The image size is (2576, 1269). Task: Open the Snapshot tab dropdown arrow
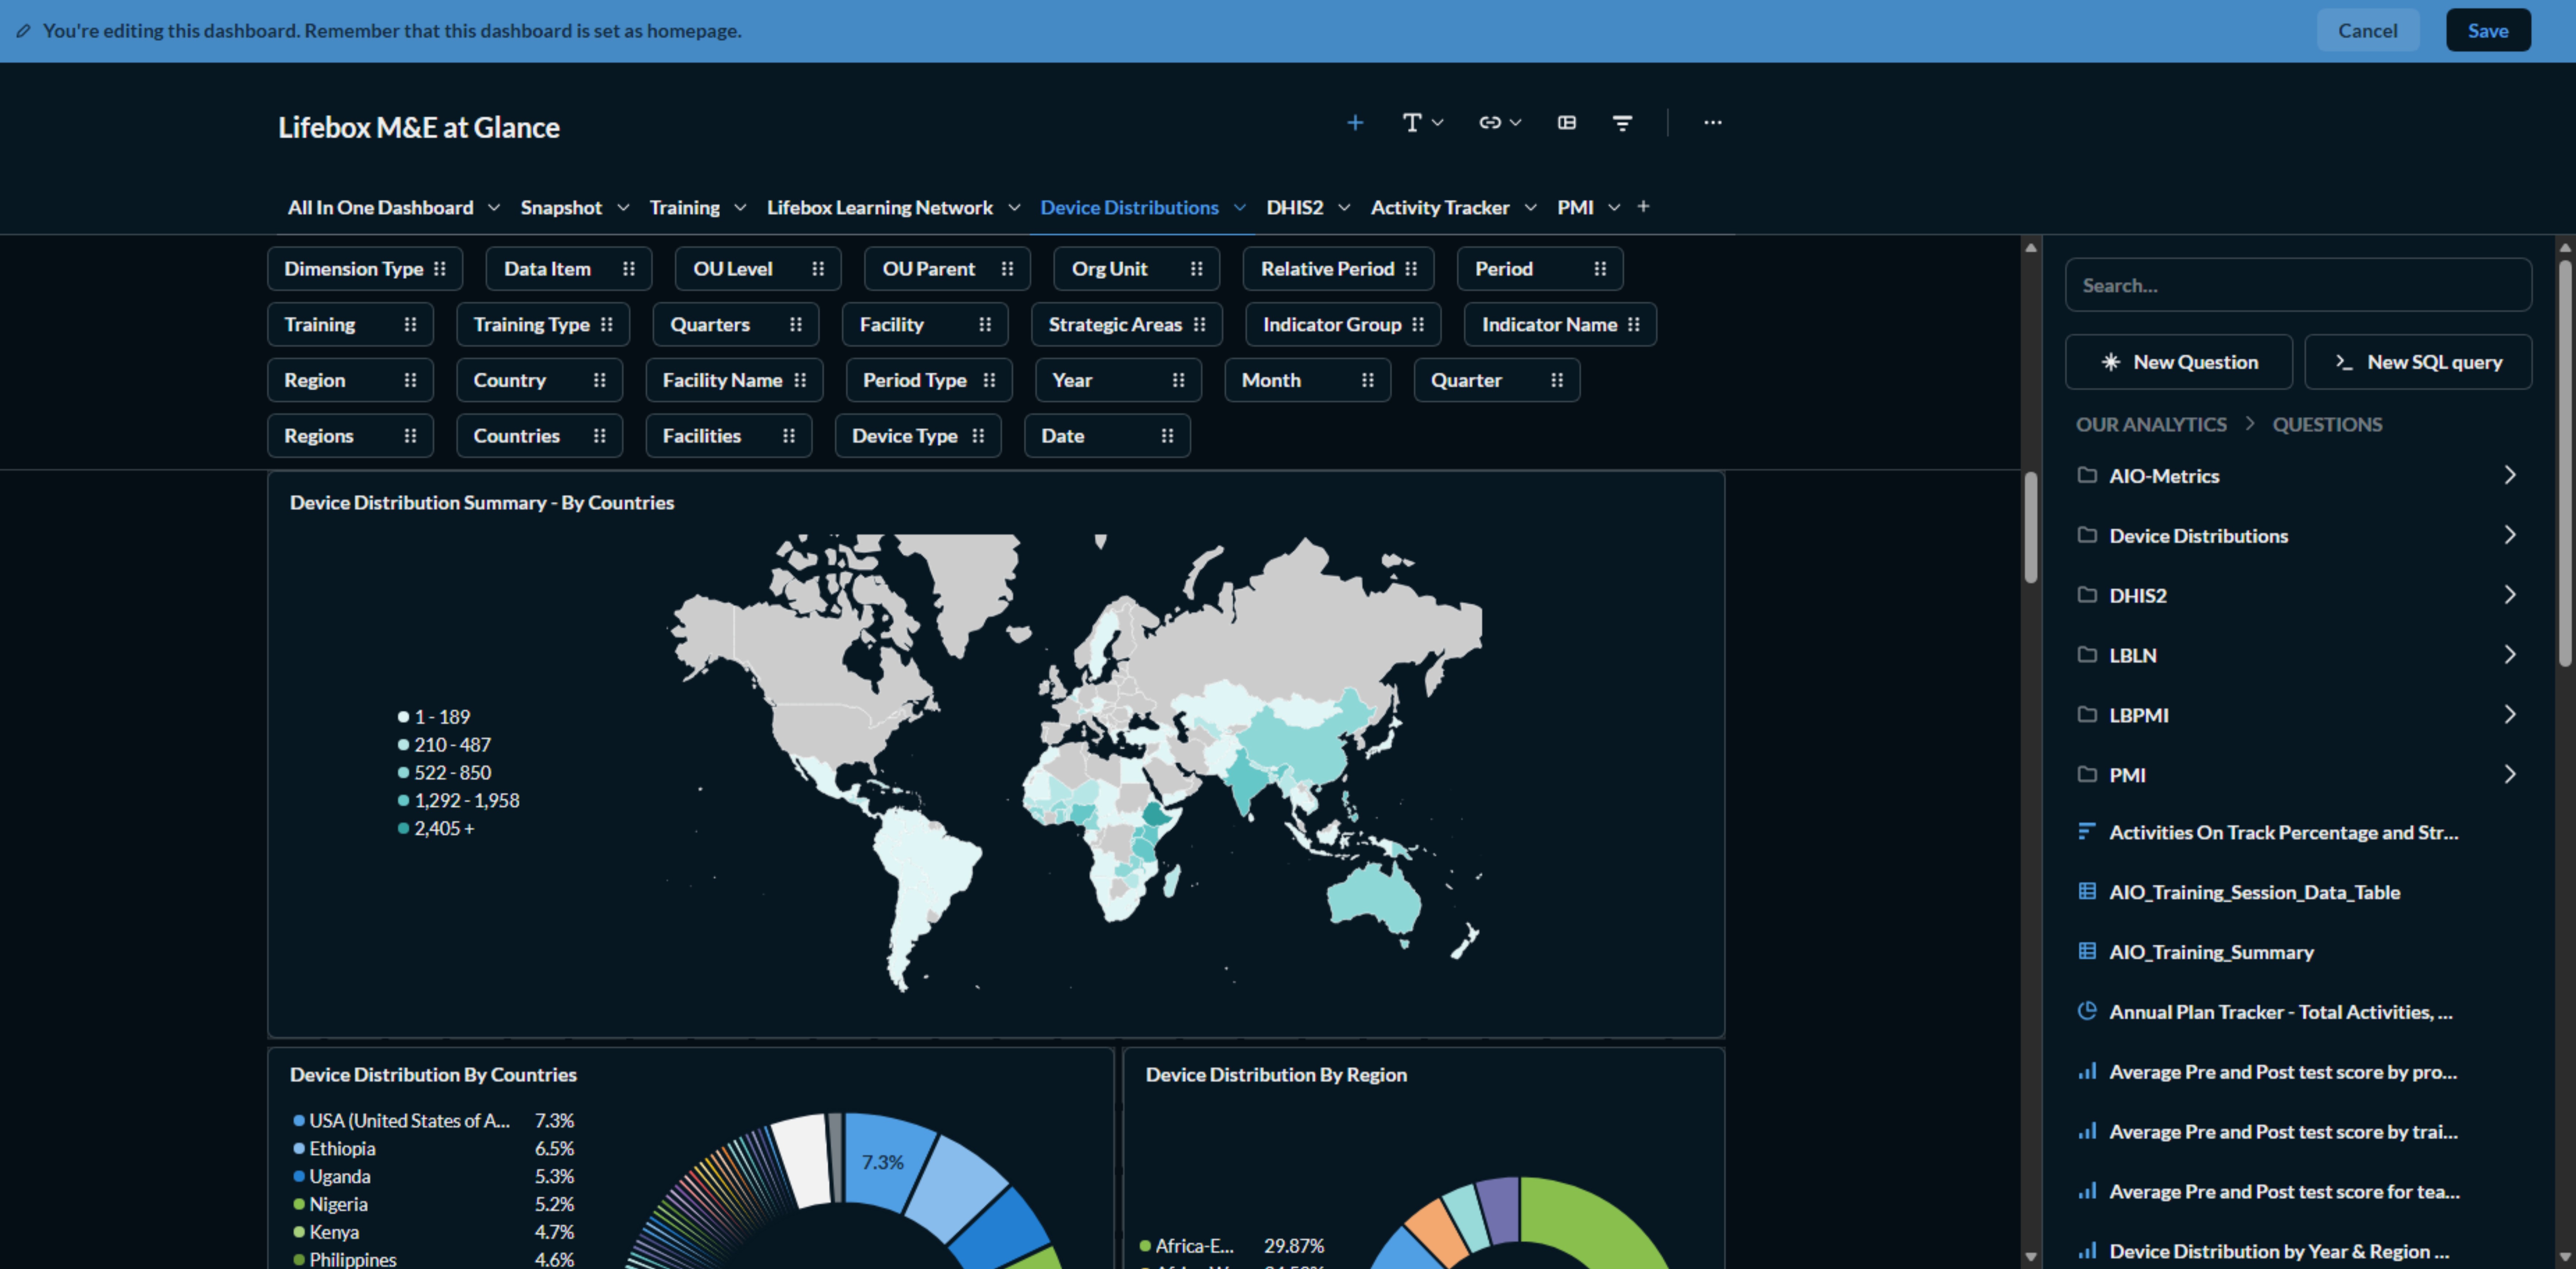tap(624, 207)
